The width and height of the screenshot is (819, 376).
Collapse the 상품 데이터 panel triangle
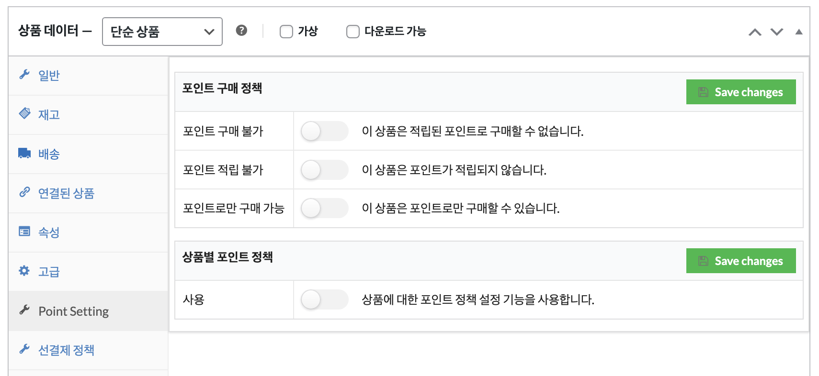(x=798, y=32)
